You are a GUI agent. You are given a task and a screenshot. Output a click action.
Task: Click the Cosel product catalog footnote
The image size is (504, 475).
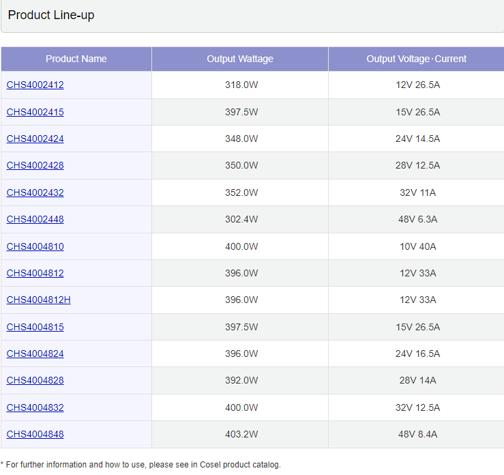[141, 465]
